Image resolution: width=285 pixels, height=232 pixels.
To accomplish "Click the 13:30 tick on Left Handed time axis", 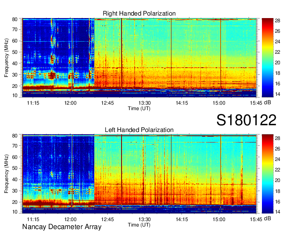I will pyautogui.click(x=145, y=219).
